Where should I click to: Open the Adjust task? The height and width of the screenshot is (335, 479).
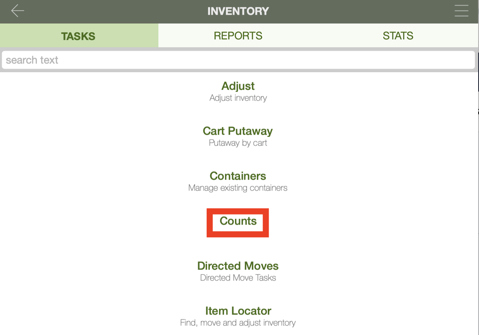point(238,86)
